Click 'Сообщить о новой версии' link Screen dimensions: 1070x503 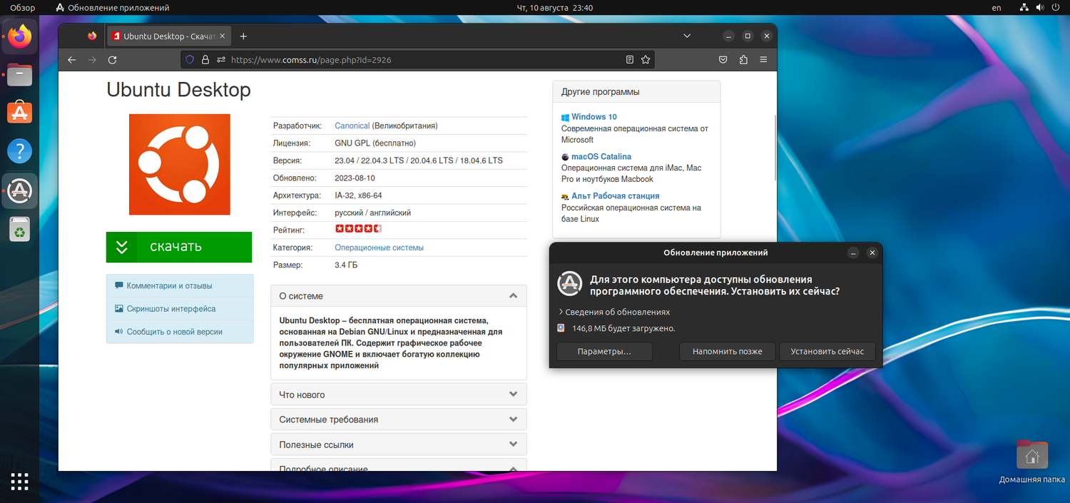pos(175,332)
